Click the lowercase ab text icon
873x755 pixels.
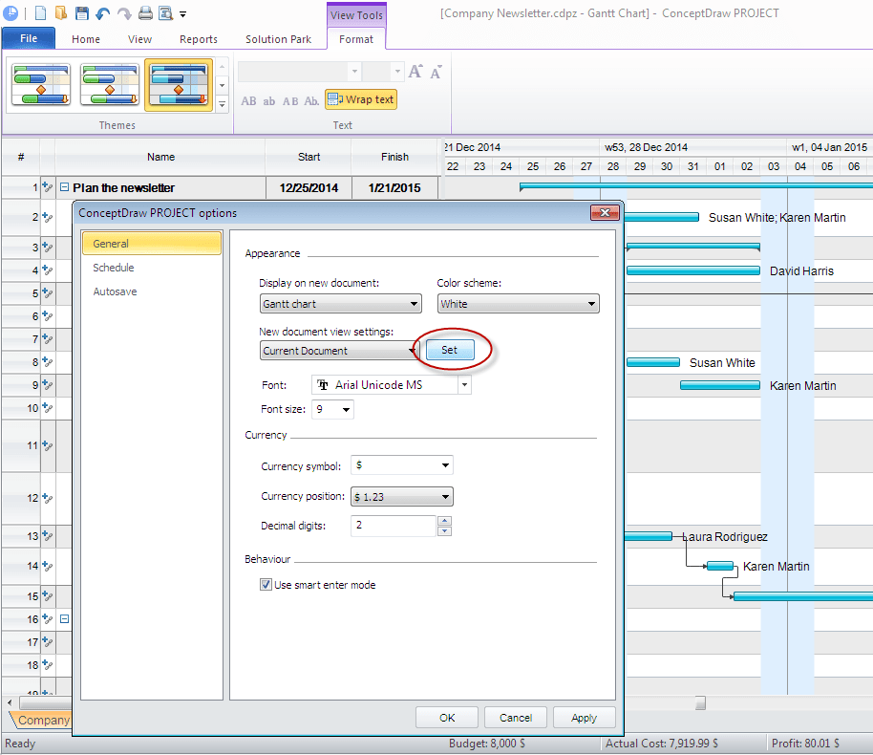pos(269,101)
